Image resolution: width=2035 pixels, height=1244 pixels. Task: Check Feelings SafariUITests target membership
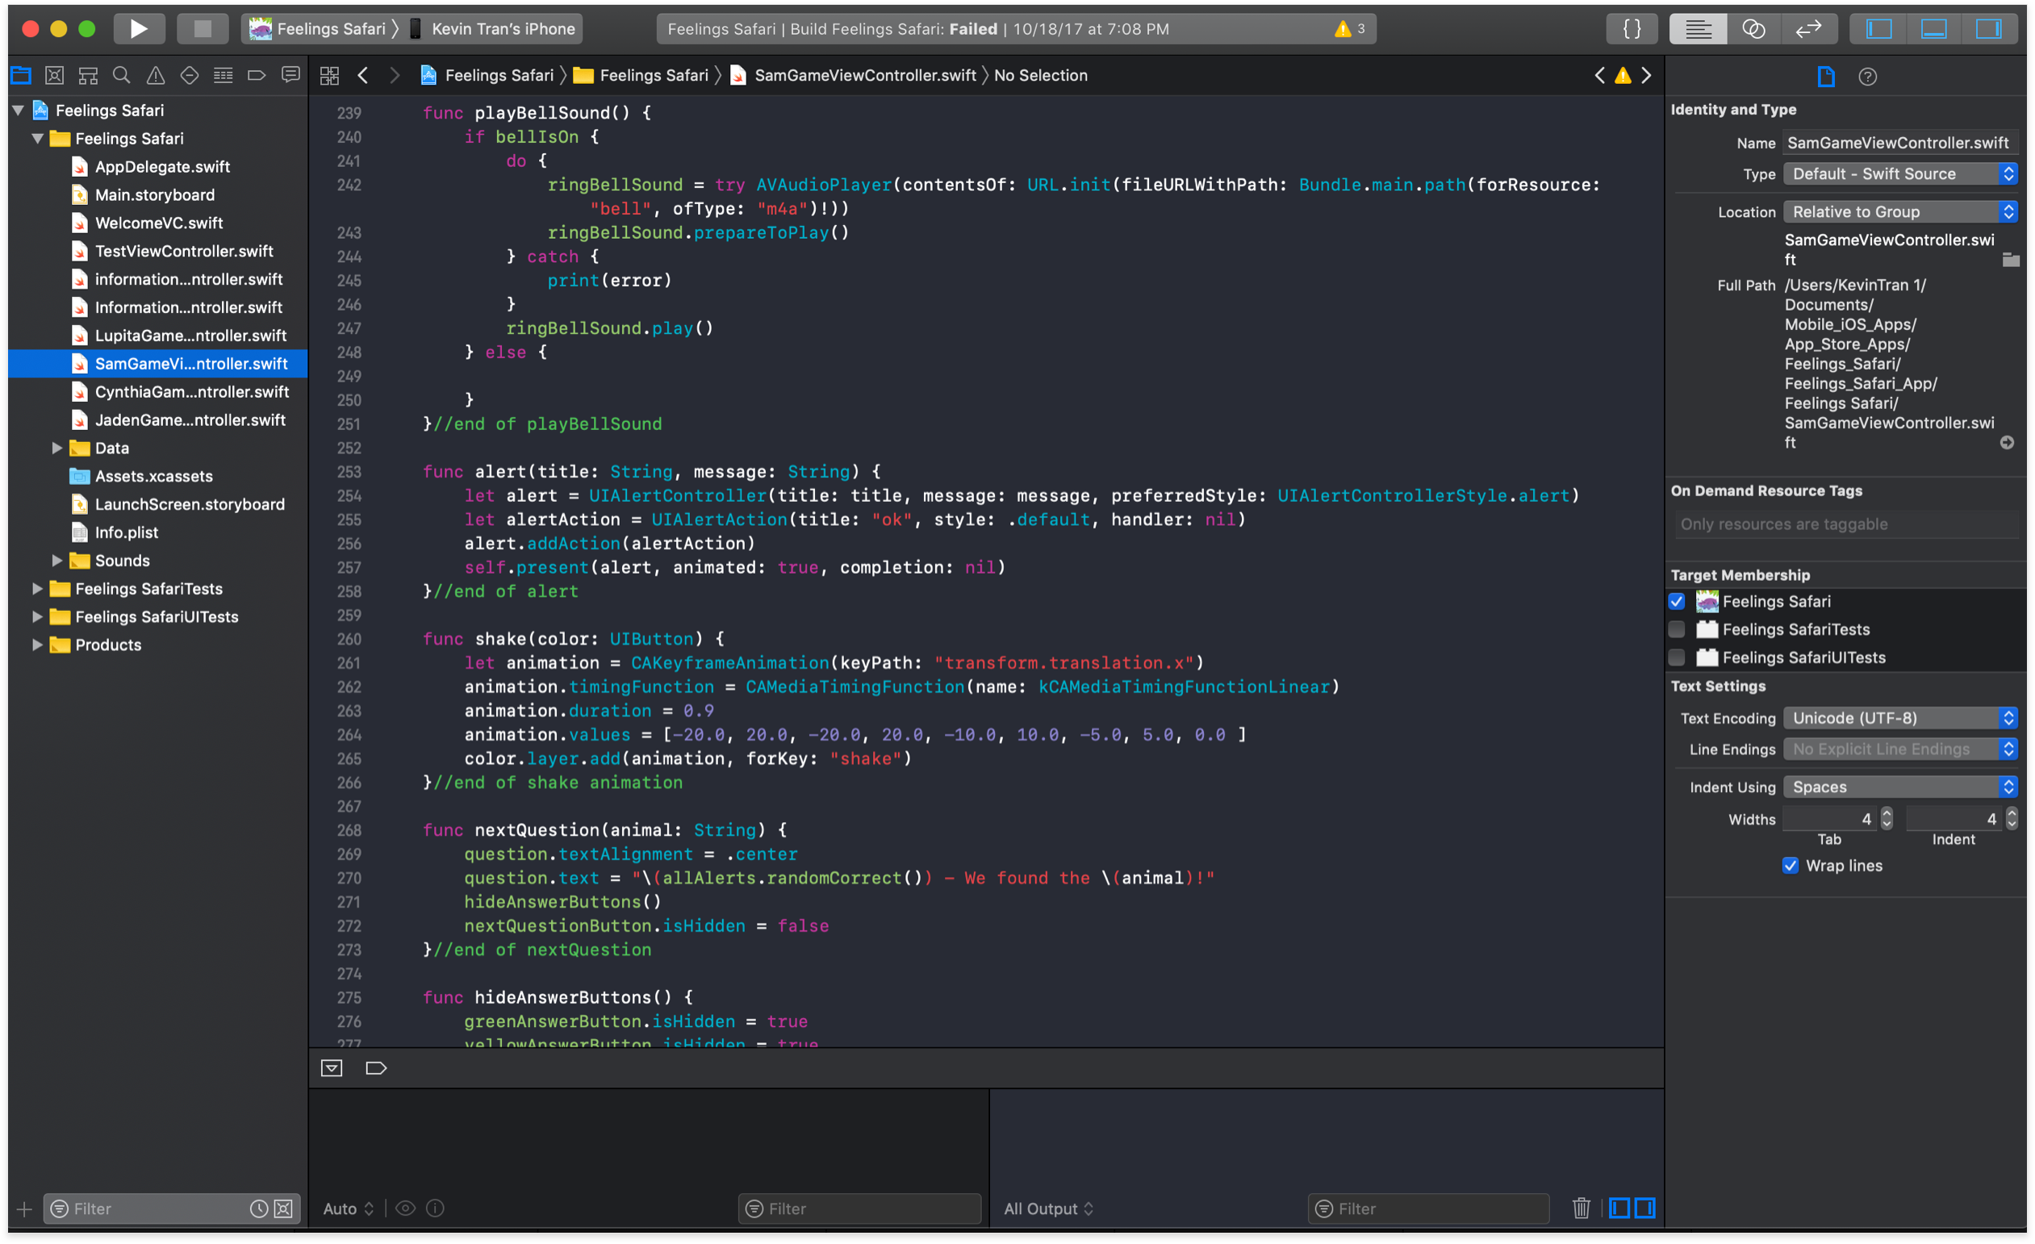[1676, 657]
